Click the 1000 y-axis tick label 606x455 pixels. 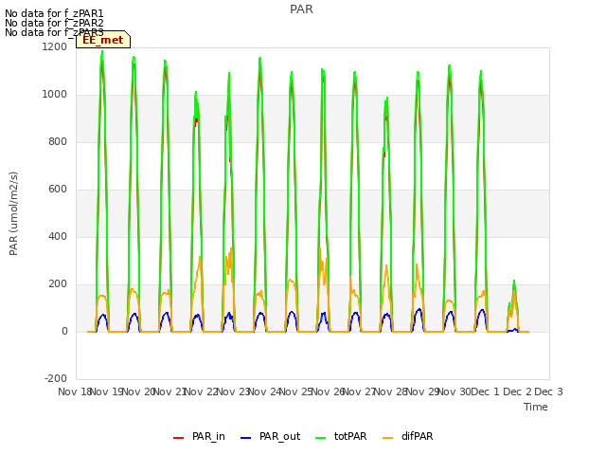[55, 95]
